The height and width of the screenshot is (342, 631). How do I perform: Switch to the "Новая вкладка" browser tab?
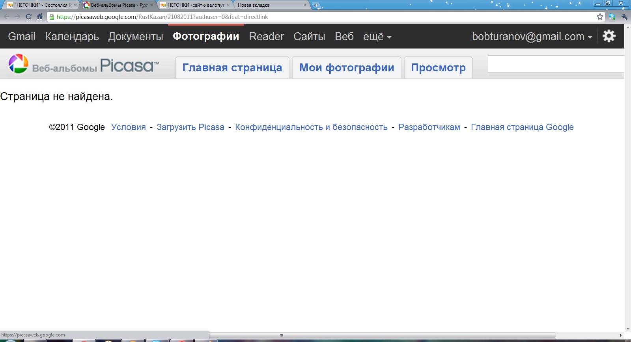(268, 5)
